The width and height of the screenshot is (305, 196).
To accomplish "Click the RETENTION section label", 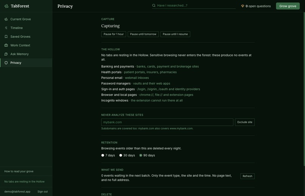I will (x=109, y=143).
